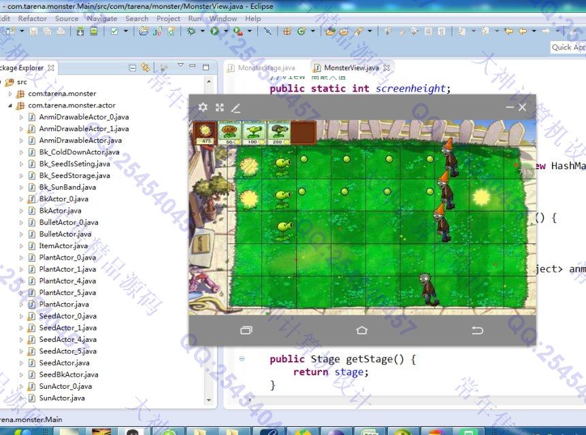
Task: Switch to MonsterStage.java editor tab
Action: [x=266, y=68]
